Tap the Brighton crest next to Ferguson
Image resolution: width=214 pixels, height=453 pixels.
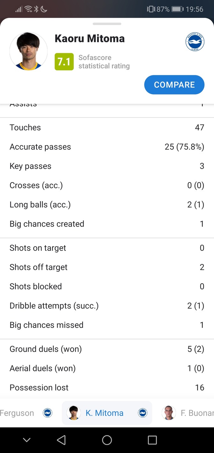[x=48, y=413]
